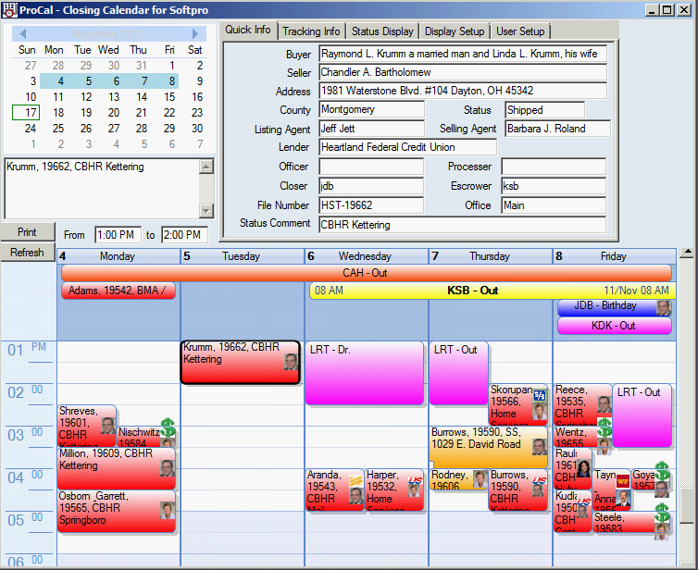Image resolution: width=698 pixels, height=570 pixels.
Task: Click dollar sign icon on Nischwitz appointment
Action: 168,427
